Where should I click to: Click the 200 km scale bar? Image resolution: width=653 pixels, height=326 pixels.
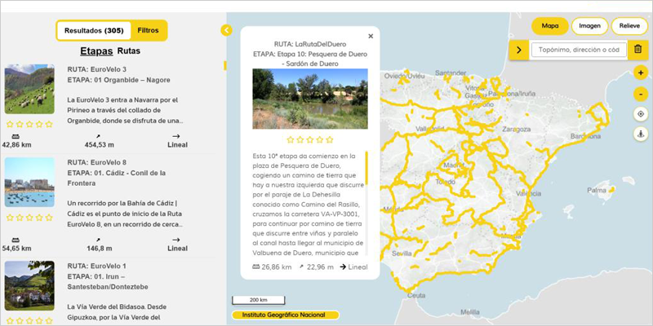(258, 300)
